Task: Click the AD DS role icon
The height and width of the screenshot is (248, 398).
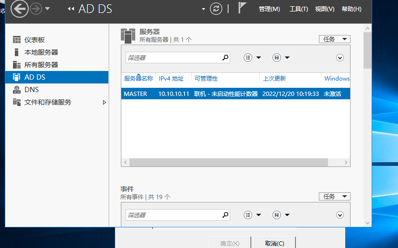Action: [x=17, y=77]
